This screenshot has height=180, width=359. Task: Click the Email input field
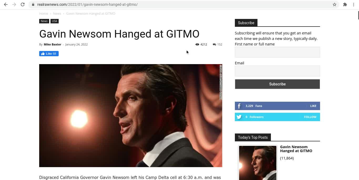tap(277, 71)
